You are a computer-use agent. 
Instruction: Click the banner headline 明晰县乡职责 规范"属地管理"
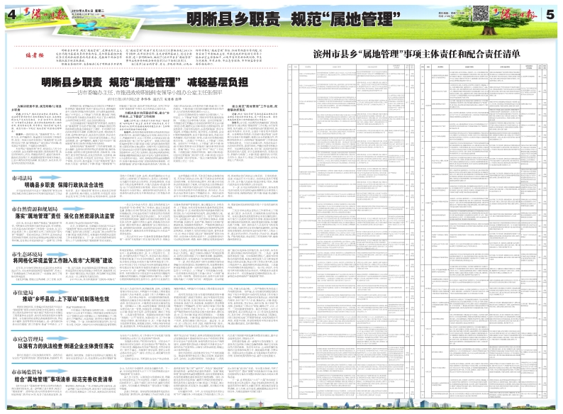coord(294,19)
